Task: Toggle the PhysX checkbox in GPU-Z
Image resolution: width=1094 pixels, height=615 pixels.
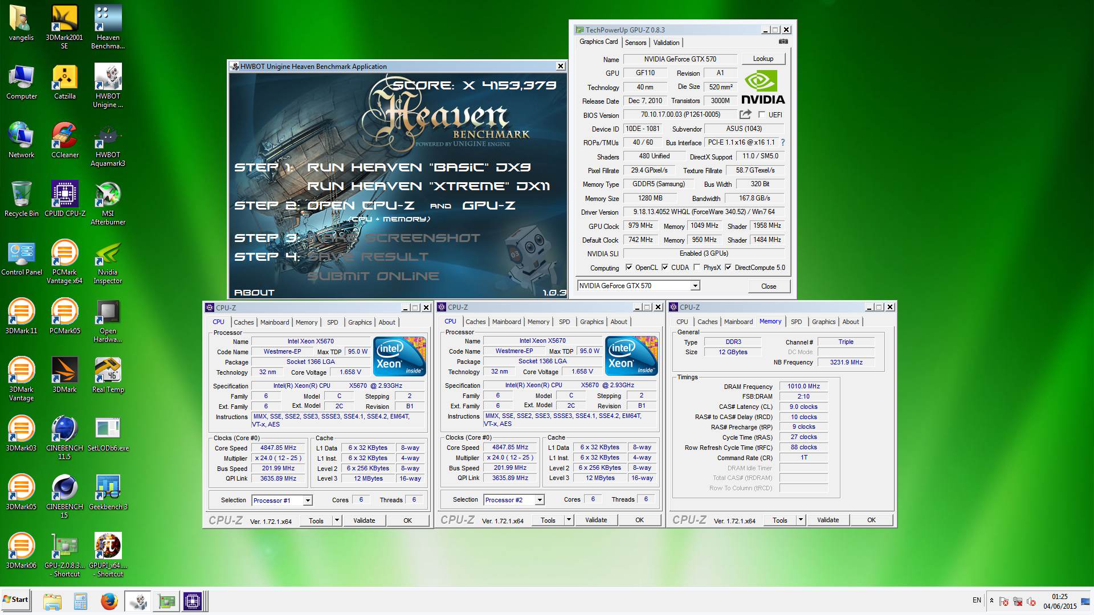Action: click(x=697, y=267)
